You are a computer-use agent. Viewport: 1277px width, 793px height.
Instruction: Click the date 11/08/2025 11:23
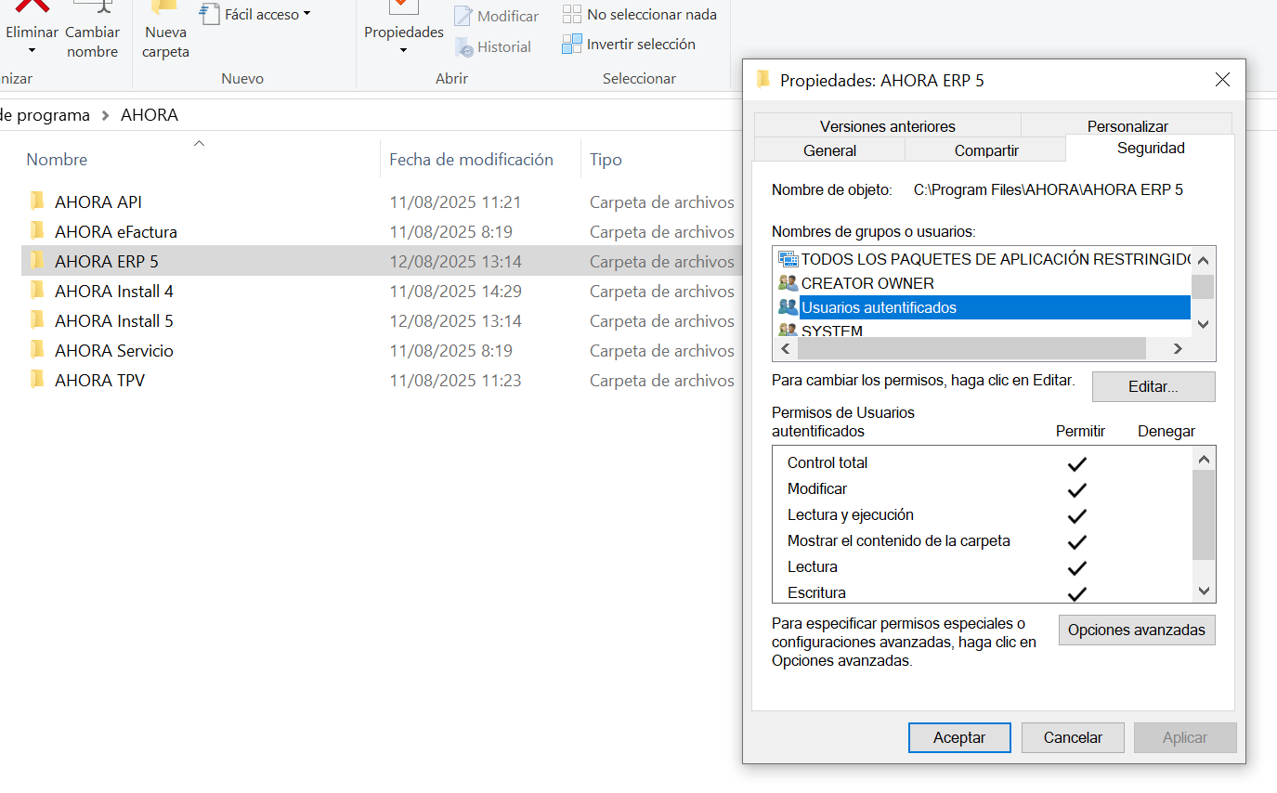(455, 381)
